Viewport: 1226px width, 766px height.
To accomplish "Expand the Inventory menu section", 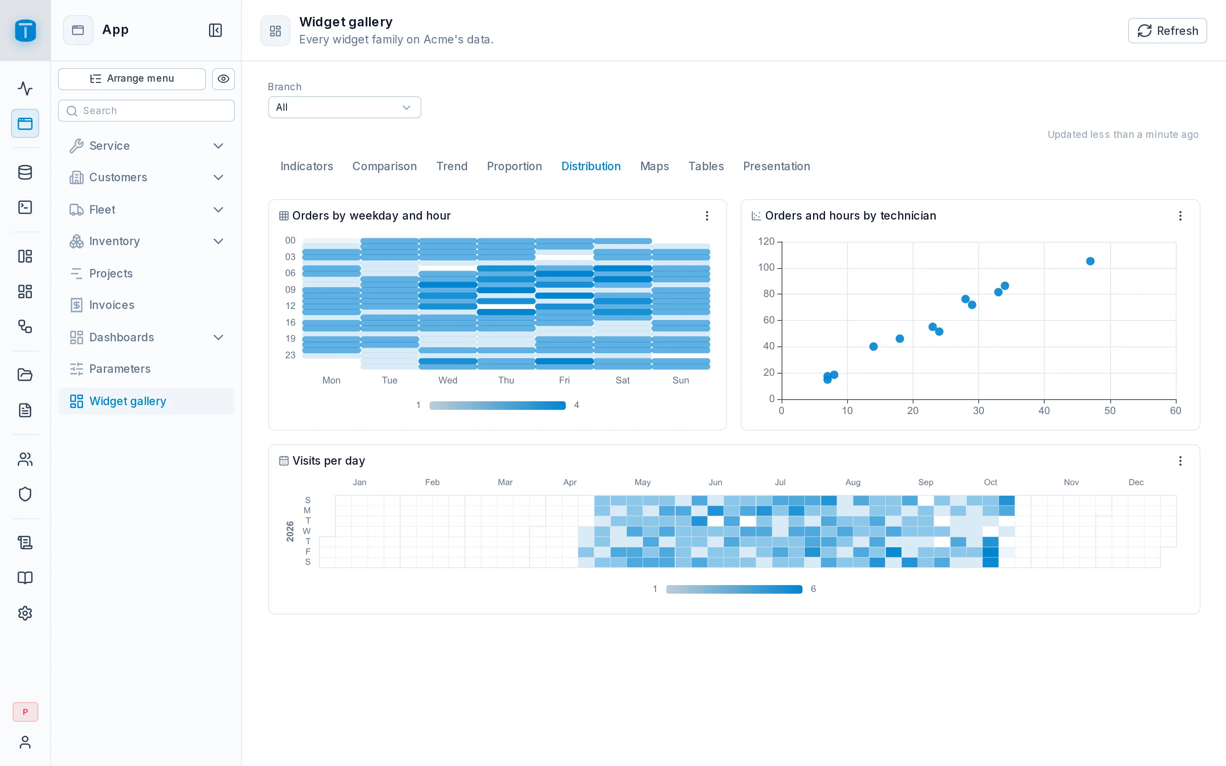I will [x=146, y=241].
